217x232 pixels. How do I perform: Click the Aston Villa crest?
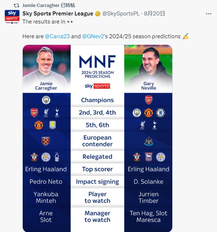click(x=52, y=125)
